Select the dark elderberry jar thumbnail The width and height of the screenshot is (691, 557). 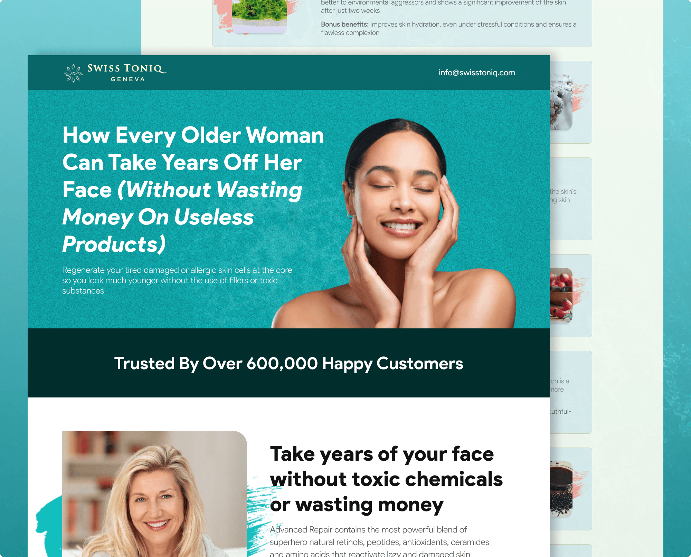pyautogui.click(x=561, y=489)
